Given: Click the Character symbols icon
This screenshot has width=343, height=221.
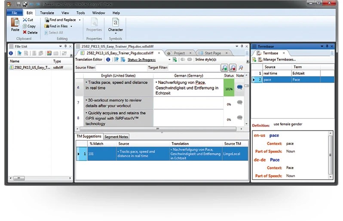Looking at the screenshot, I should coord(116,22).
